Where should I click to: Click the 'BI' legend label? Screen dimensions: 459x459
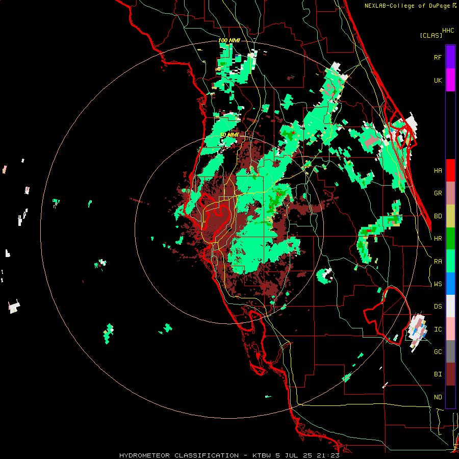point(438,374)
